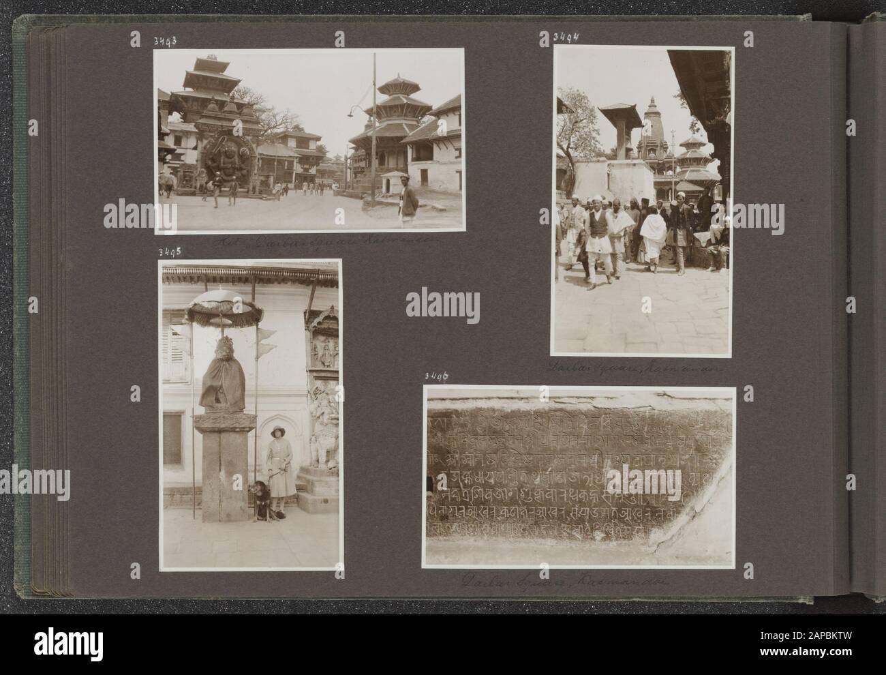Screen dimensions: 886x675
Task: Click the handwritten number 3493
Action: [165, 41]
